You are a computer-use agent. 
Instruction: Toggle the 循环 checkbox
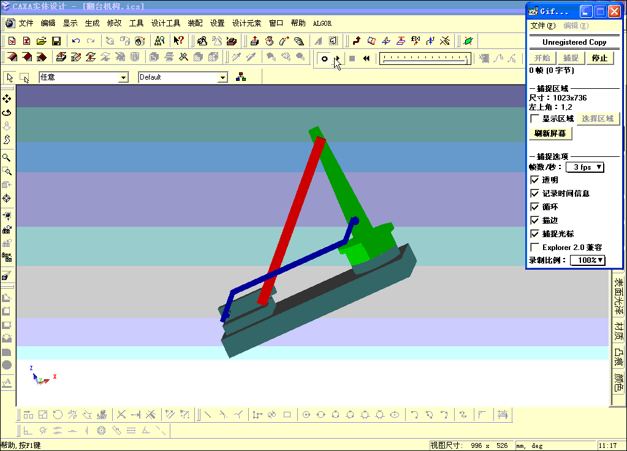click(534, 207)
